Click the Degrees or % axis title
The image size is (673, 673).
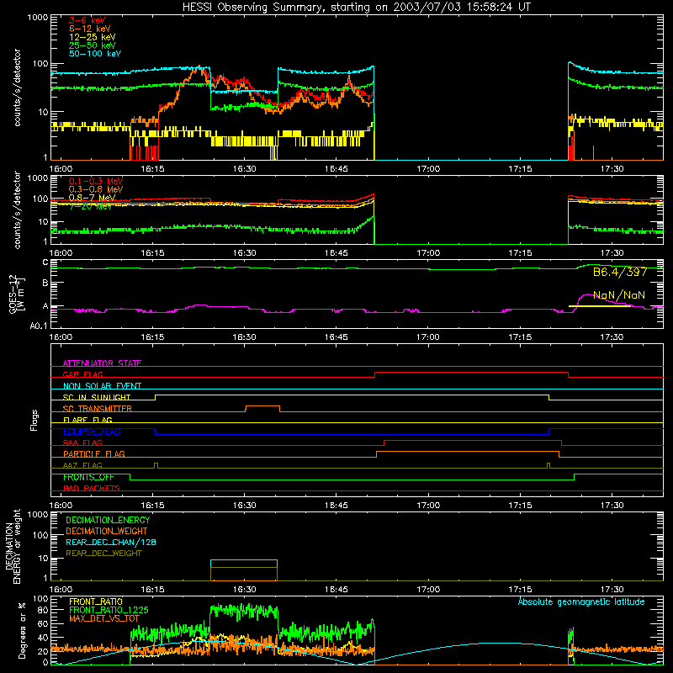[22, 630]
